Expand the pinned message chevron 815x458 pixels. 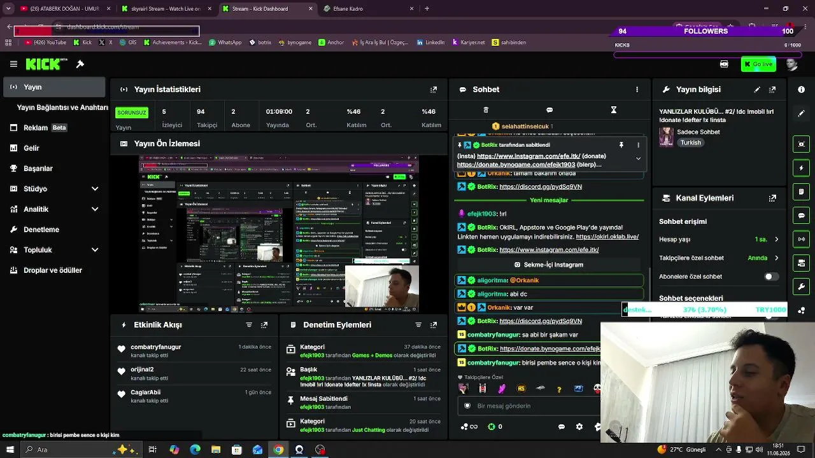pyautogui.click(x=638, y=159)
